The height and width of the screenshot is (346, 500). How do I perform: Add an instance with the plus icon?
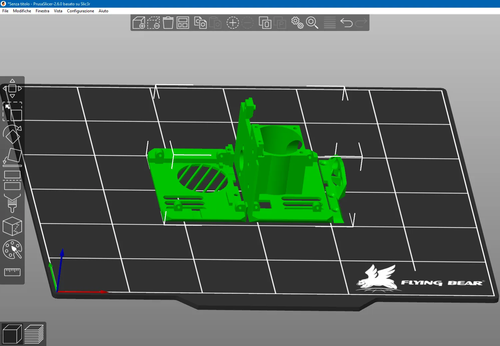tap(233, 23)
